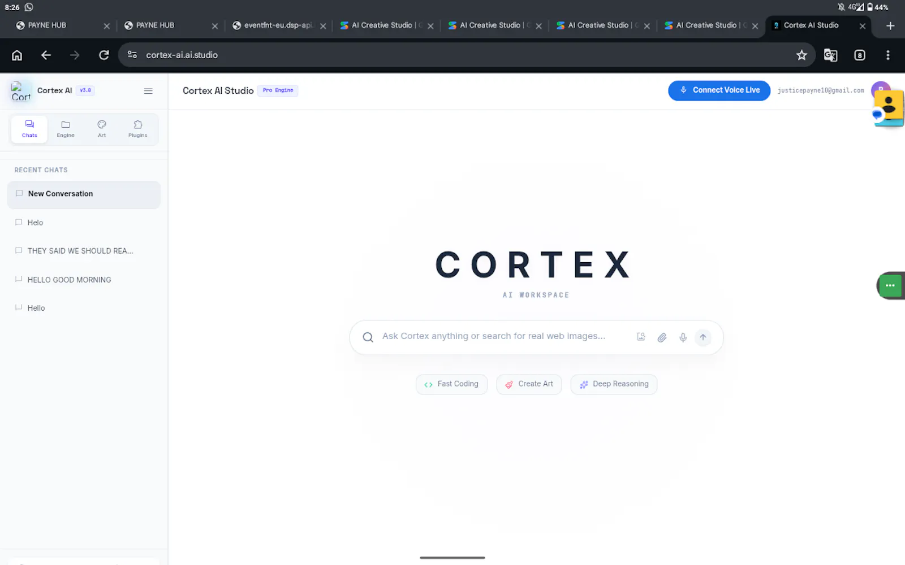Bookmark this page with the star

click(801, 55)
